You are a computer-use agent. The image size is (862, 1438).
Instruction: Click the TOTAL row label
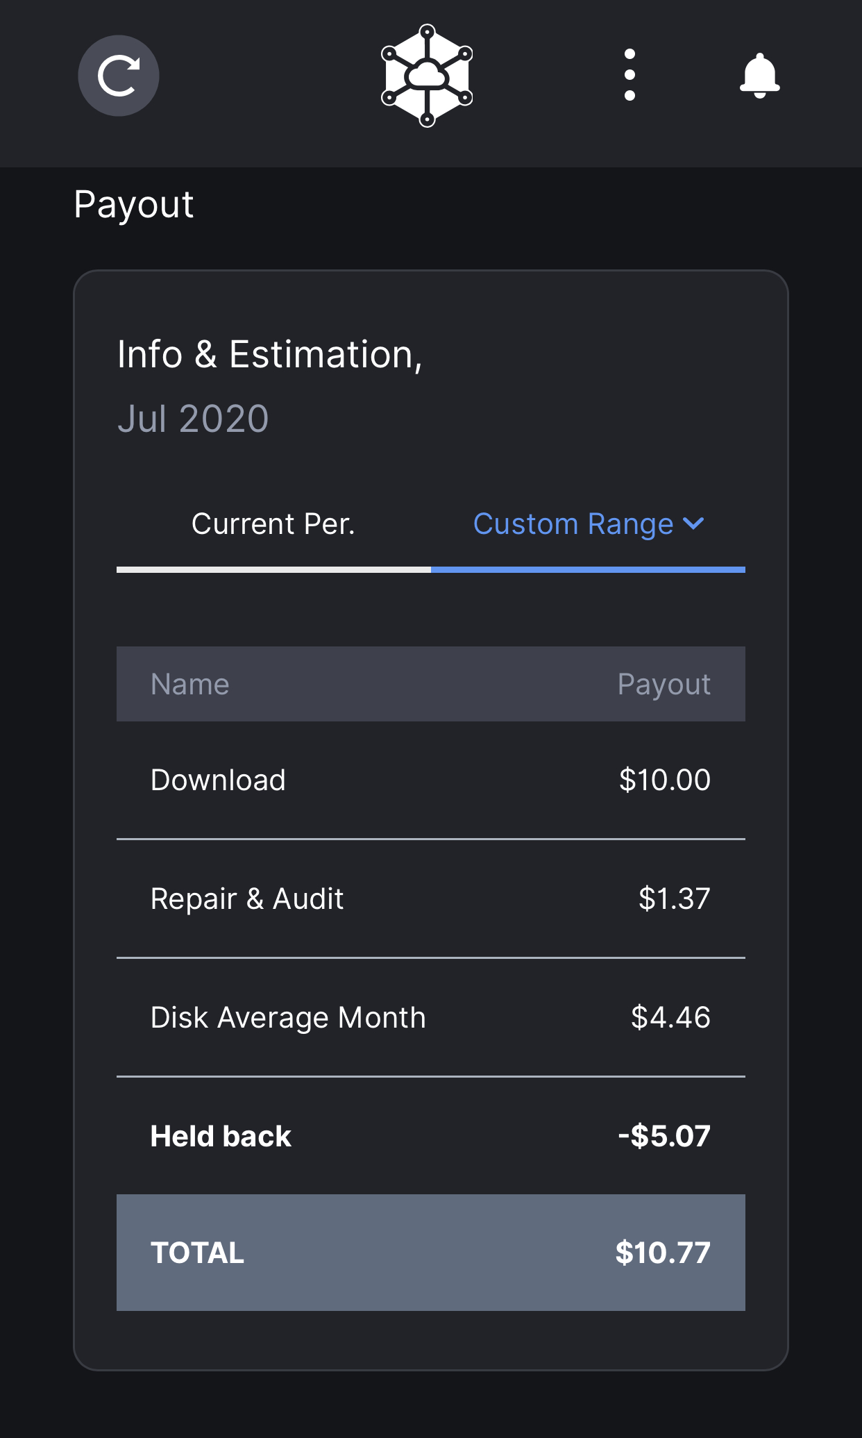click(x=197, y=1253)
